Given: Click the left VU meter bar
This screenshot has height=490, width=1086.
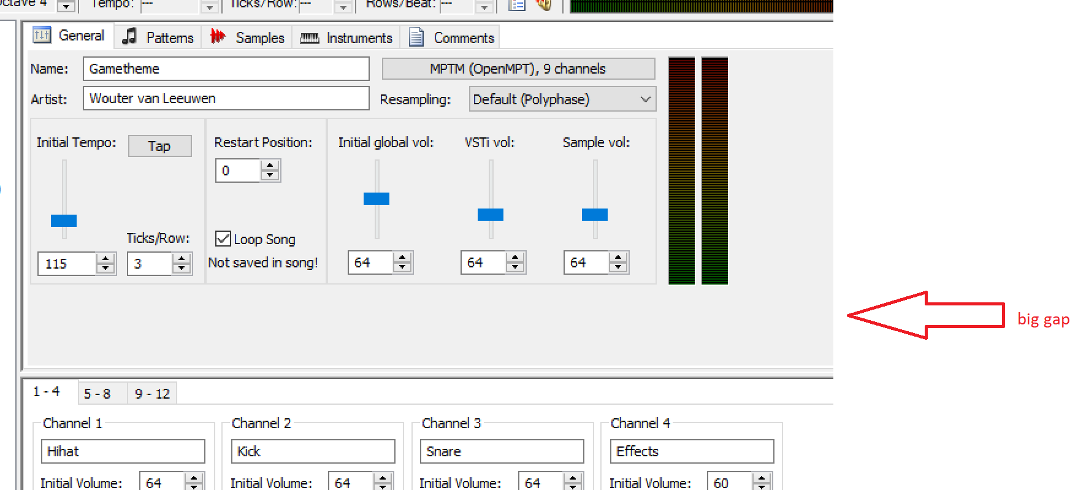Looking at the screenshot, I should pyautogui.click(x=681, y=170).
